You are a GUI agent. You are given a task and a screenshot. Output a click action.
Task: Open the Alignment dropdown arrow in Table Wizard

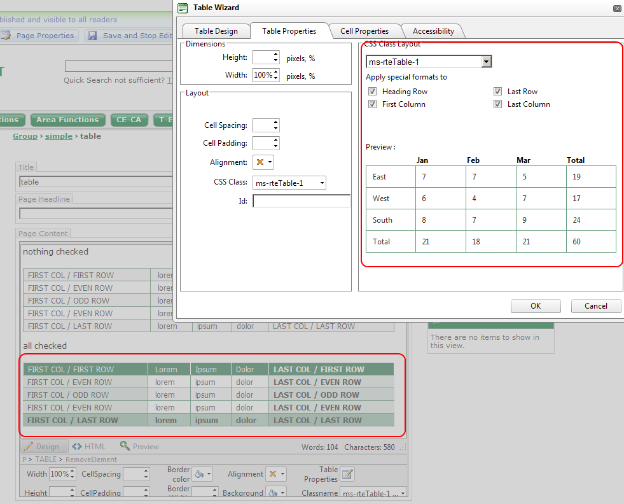click(270, 162)
